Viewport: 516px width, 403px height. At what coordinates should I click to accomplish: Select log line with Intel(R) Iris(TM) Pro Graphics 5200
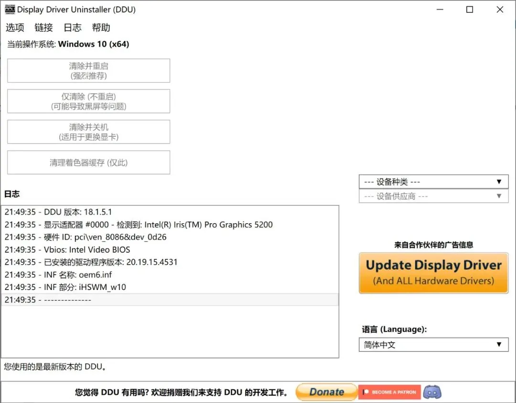170,225
